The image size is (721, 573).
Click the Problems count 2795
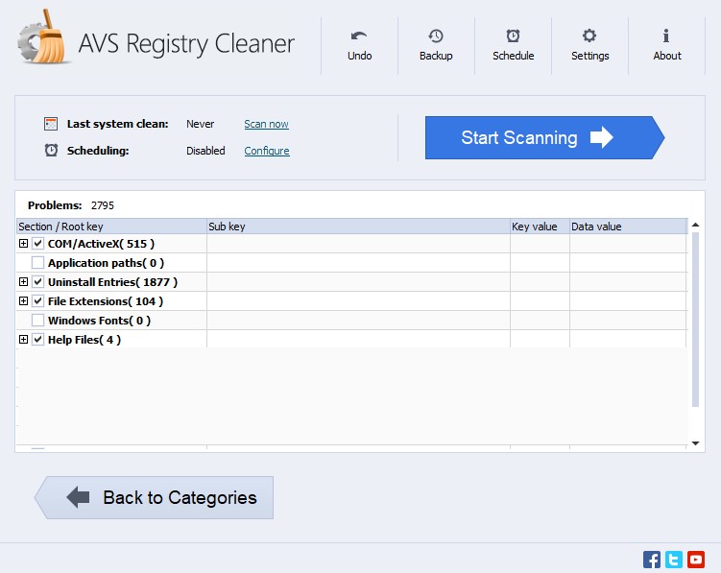click(x=102, y=205)
